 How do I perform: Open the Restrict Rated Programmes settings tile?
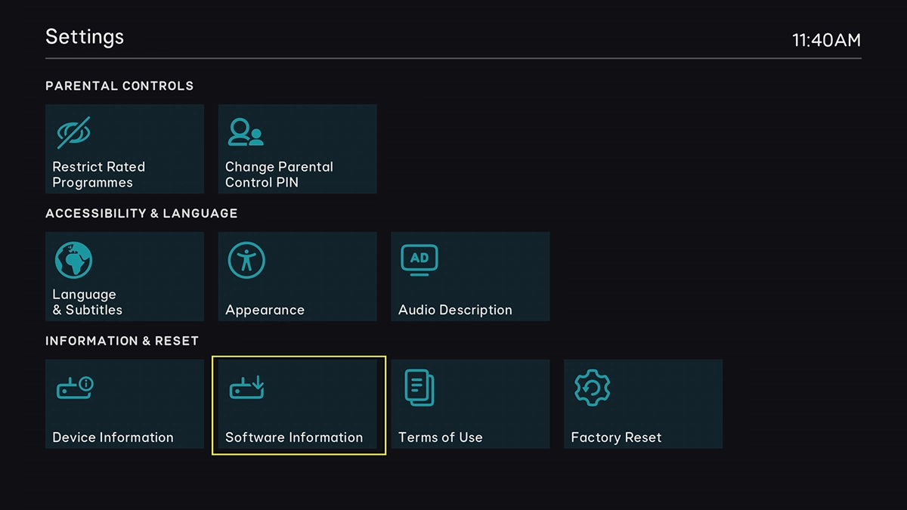click(124, 149)
